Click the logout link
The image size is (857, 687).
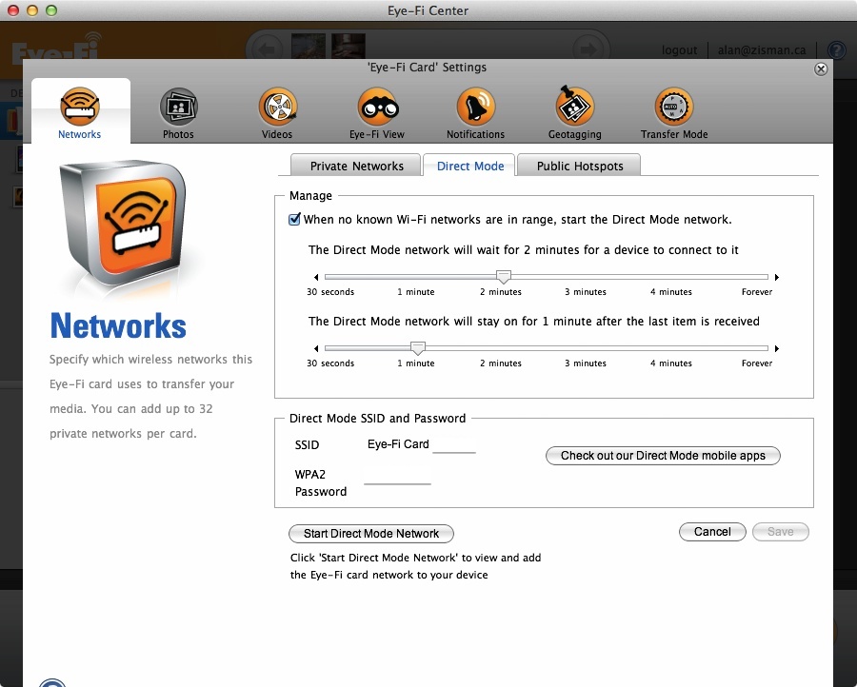(679, 50)
